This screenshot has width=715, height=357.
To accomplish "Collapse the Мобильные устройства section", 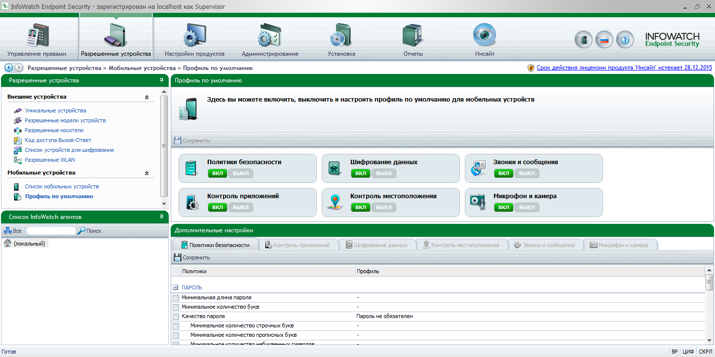I will (147, 173).
